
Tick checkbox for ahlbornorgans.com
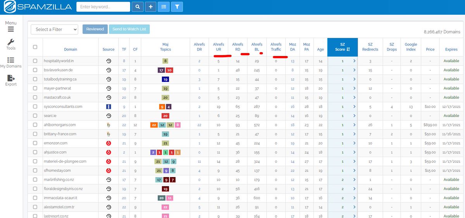[35, 125]
